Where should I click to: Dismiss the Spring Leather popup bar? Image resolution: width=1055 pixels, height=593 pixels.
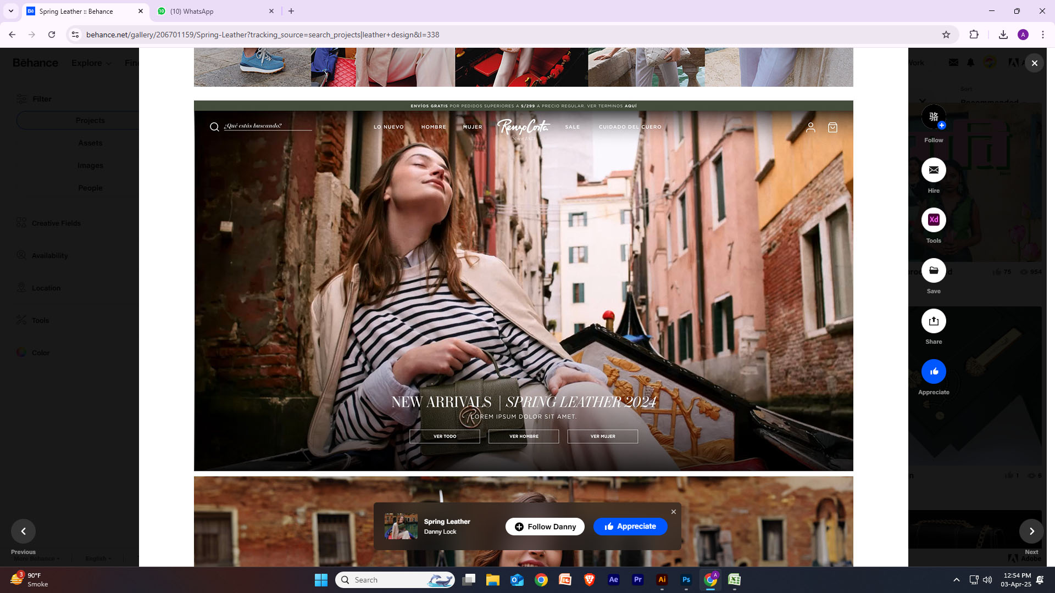click(x=674, y=512)
